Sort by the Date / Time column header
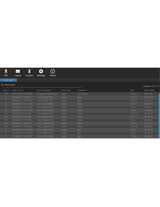The width and height of the screenshot is (160, 207). pos(17,90)
